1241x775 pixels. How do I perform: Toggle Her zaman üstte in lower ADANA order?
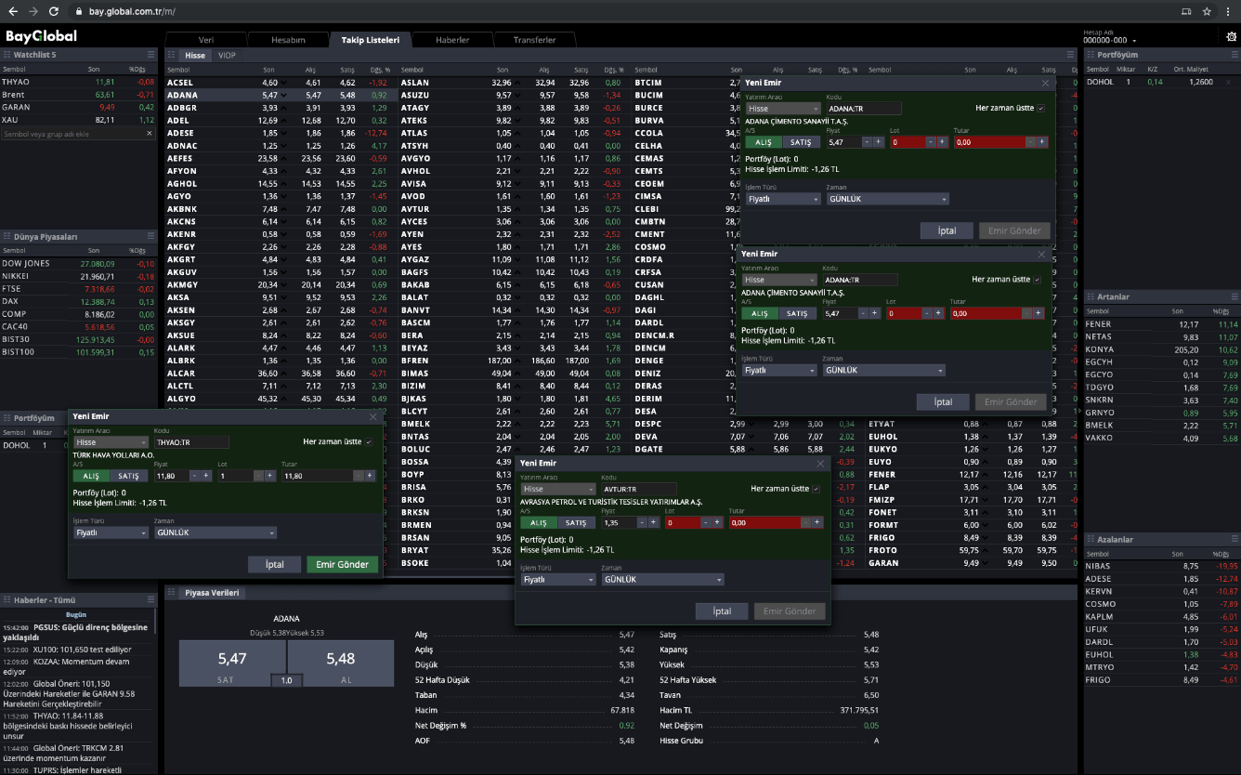click(x=1038, y=280)
